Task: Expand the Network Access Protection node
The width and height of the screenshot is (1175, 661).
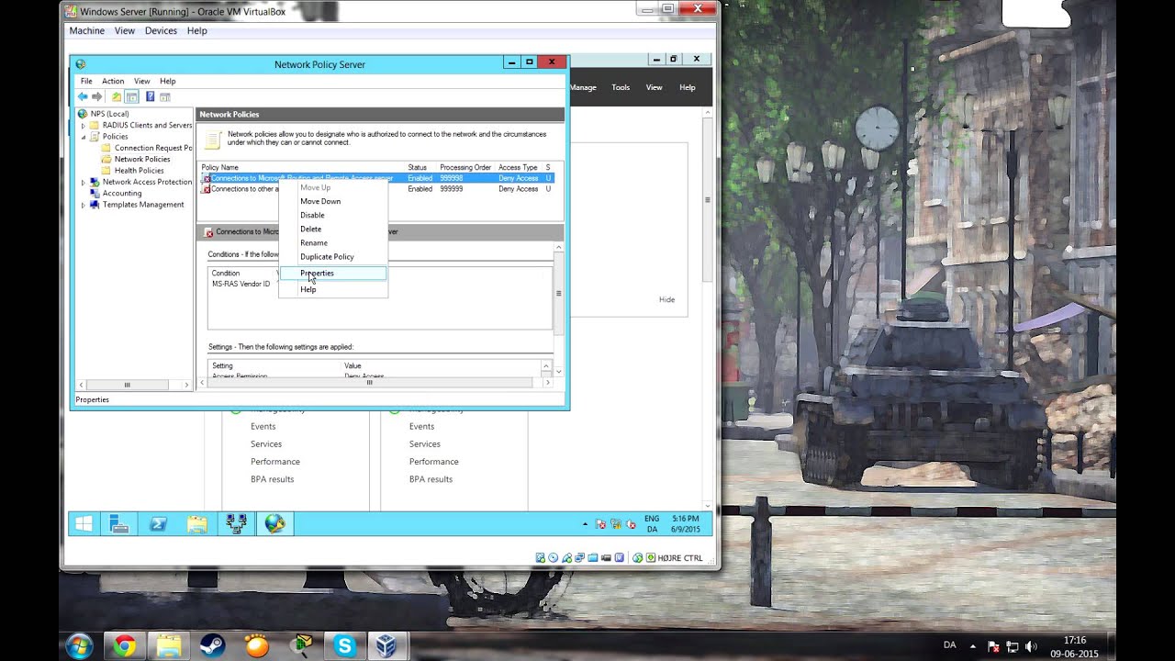Action: click(x=83, y=183)
